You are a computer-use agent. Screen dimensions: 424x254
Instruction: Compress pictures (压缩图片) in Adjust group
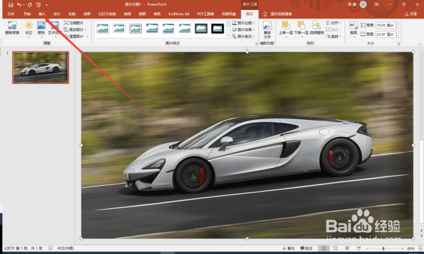coord(74,23)
